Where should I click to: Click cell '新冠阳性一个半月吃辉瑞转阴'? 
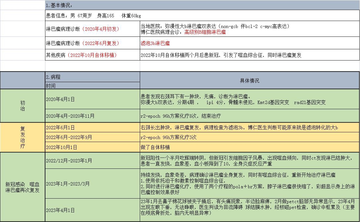point(249,161)
